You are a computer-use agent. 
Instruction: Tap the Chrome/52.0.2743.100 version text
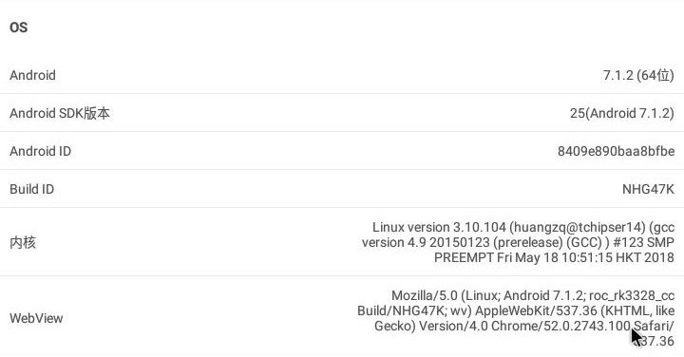pyautogui.click(x=561, y=326)
